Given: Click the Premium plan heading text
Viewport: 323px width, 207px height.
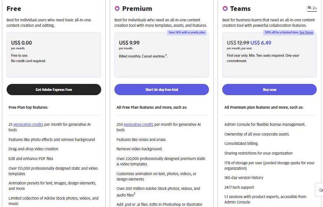Looking at the screenshot, I should pyautogui.click(x=137, y=9).
